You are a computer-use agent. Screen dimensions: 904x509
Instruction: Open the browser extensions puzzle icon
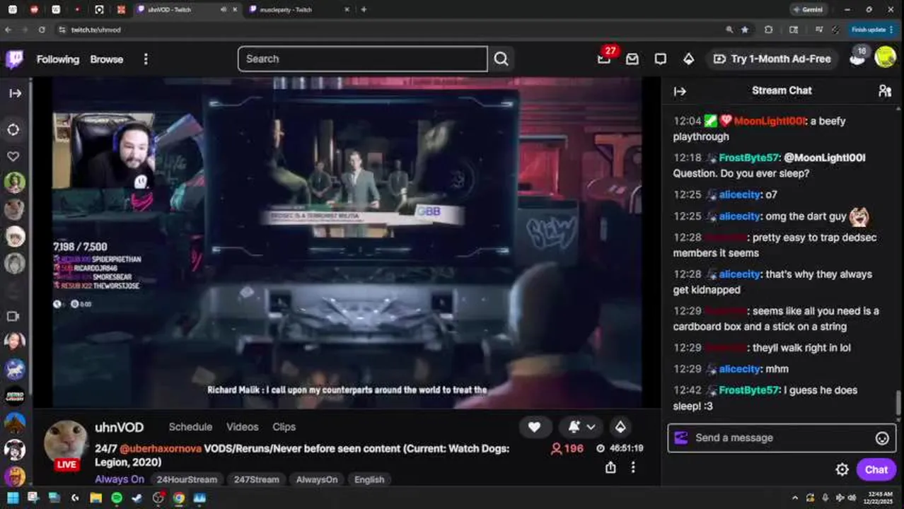point(768,30)
